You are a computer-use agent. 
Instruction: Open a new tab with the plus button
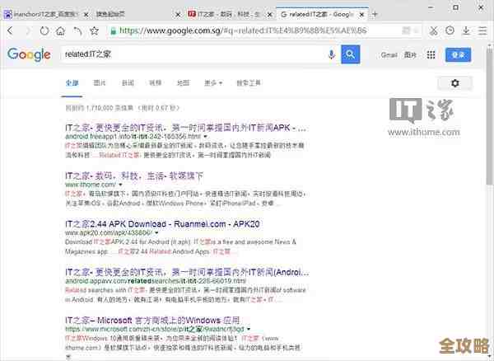click(375, 14)
